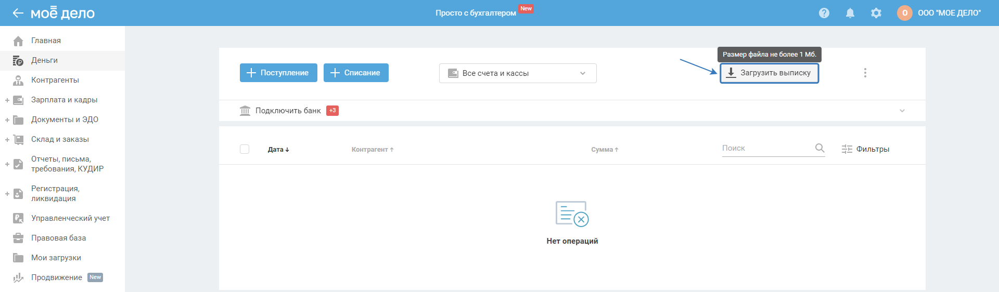Click Подключить банк link
The width and height of the screenshot is (999, 292).
coord(288,111)
